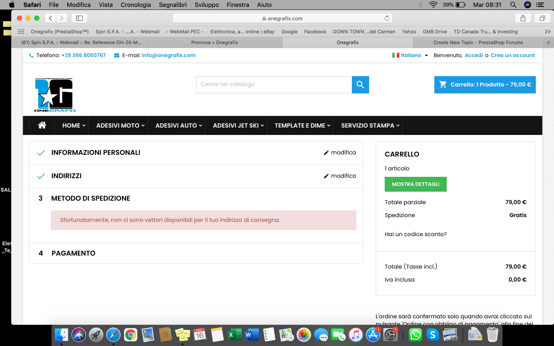Expand the SERVIZIO STAMPA menu

click(x=370, y=125)
